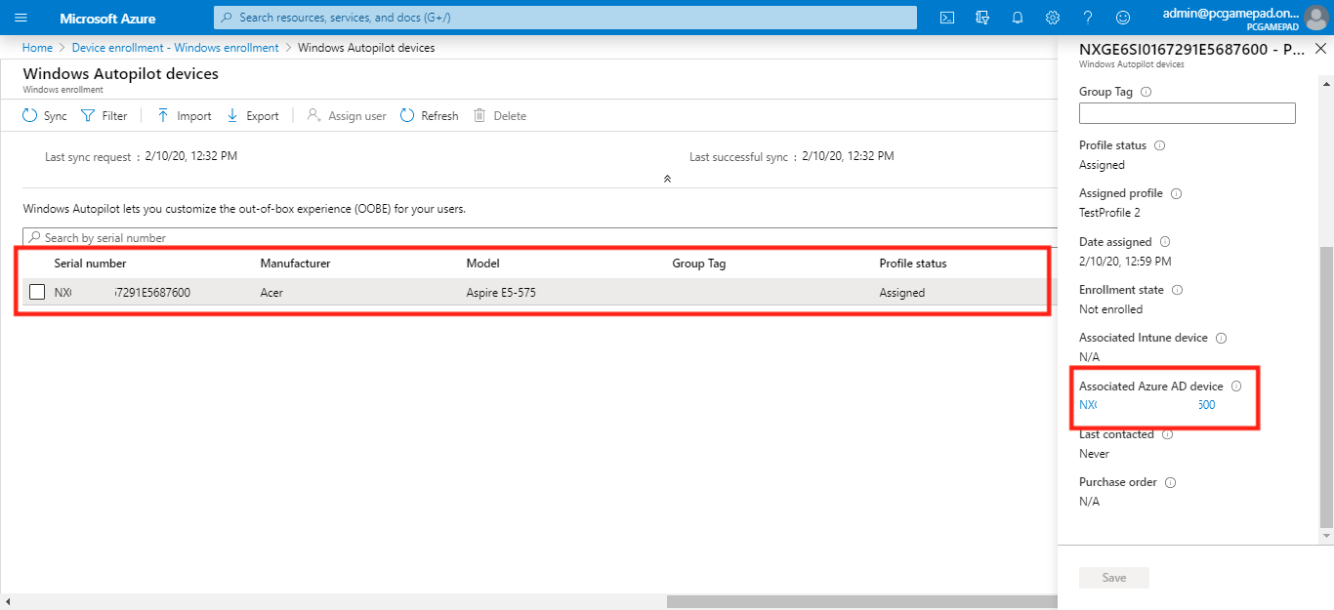Click info icon next to Associated Intune device
The width and height of the screenshot is (1334, 610).
pos(1221,338)
